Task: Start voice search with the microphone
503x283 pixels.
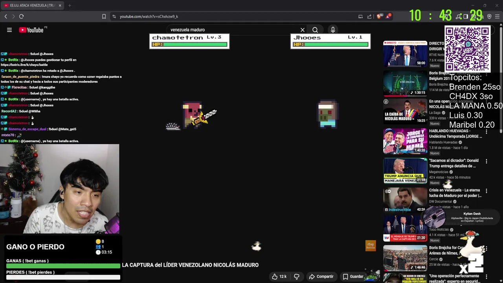Action: (x=333, y=30)
